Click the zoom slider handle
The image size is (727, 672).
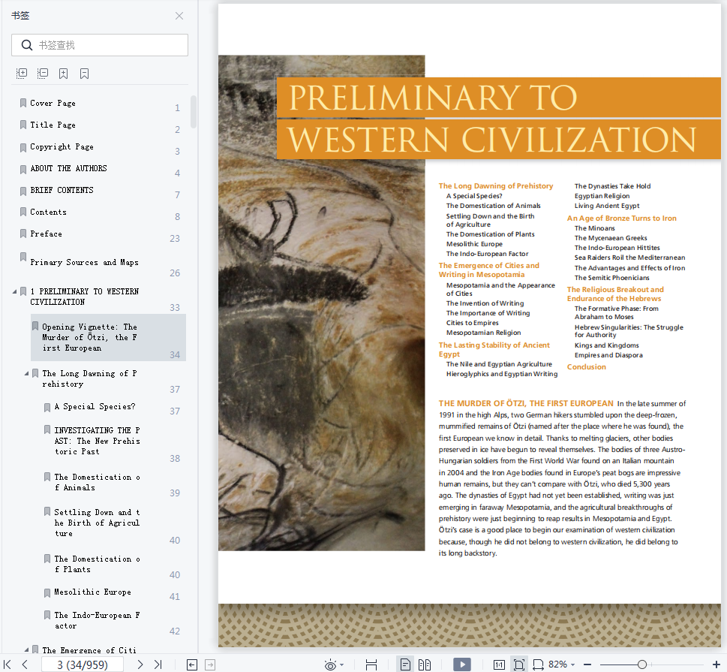pos(642,664)
